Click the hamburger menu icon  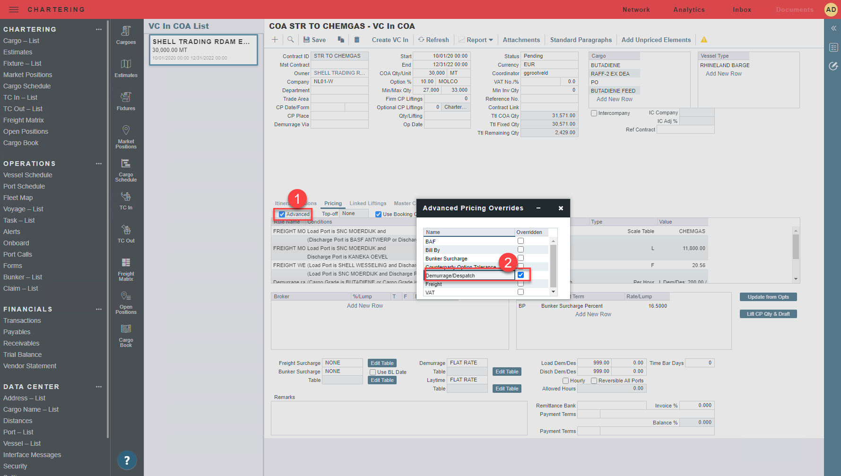tap(14, 9)
